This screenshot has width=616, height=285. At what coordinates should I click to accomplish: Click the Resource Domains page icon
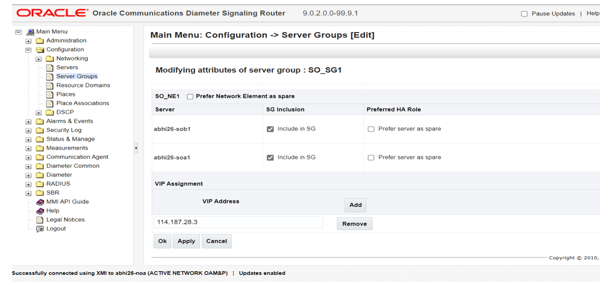pos(50,86)
